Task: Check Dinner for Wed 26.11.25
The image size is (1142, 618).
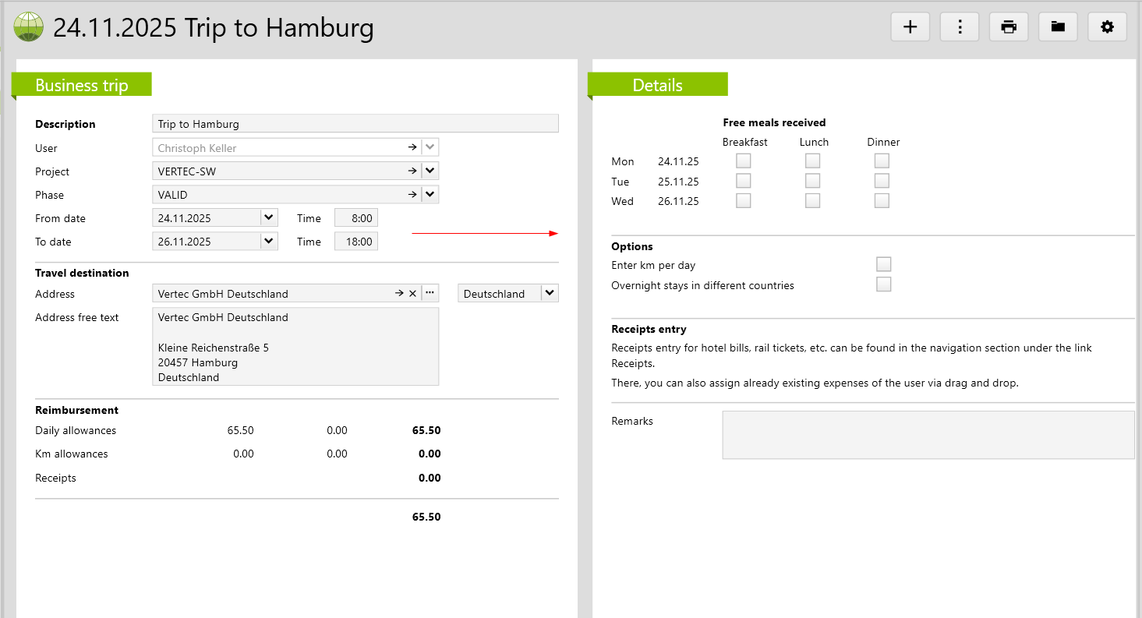Action: [882, 201]
